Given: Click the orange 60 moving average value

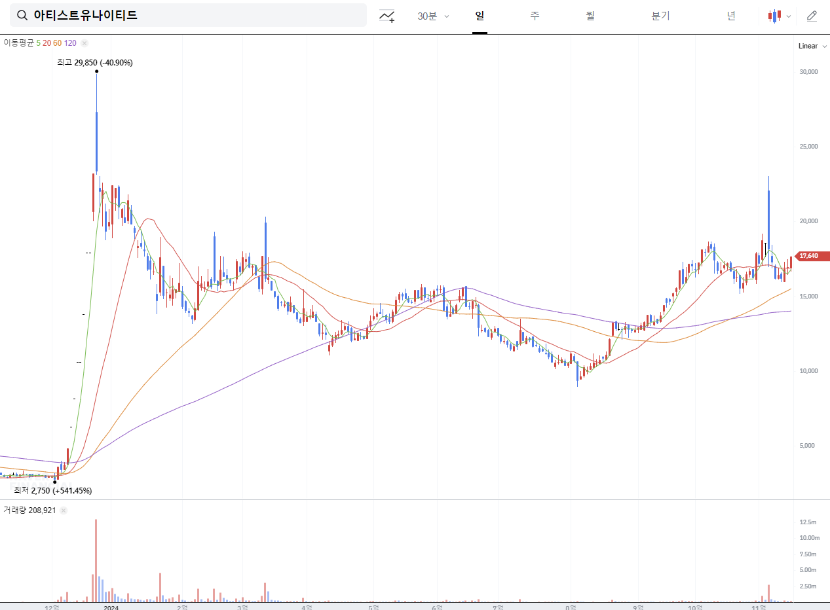Looking at the screenshot, I should pos(57,43).
